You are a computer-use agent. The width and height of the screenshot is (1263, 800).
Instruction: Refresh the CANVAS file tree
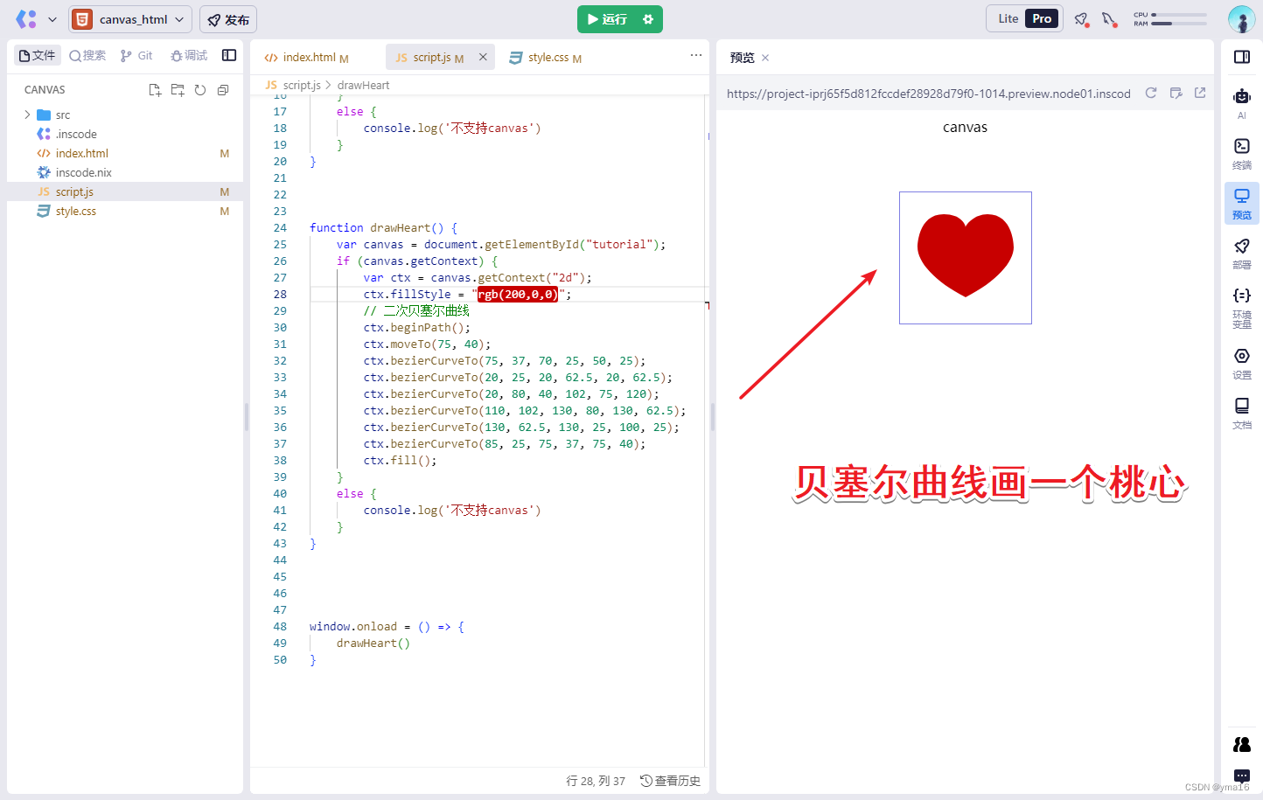(200, 90)
